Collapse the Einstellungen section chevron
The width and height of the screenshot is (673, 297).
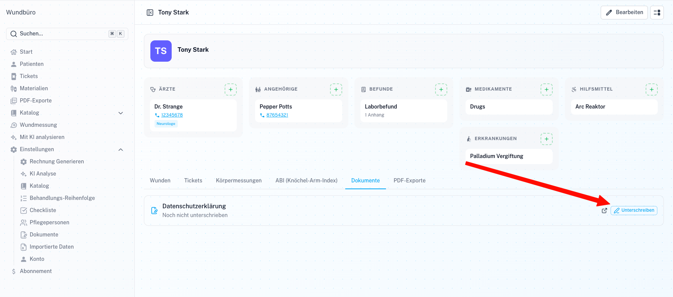coord(121,150)
